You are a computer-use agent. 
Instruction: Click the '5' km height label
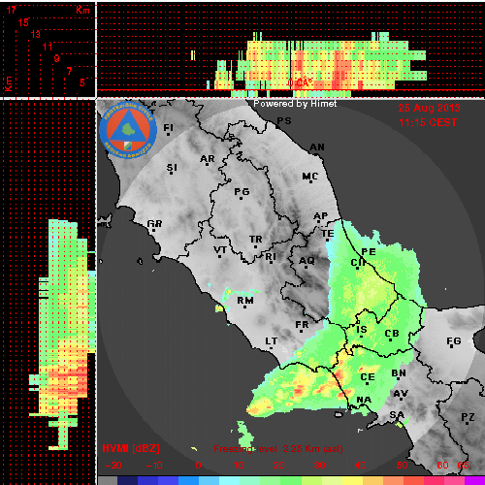pos(82,82)
